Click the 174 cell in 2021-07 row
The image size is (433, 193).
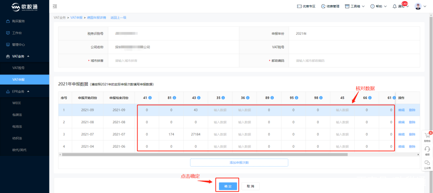coord(171,134)
